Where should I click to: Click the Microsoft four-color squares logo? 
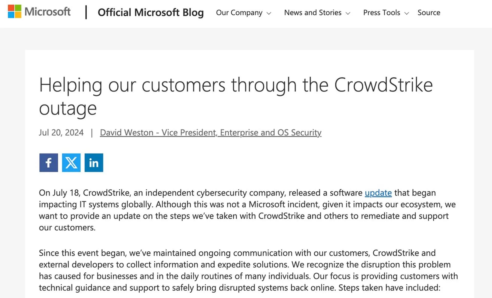pos(15,12)
